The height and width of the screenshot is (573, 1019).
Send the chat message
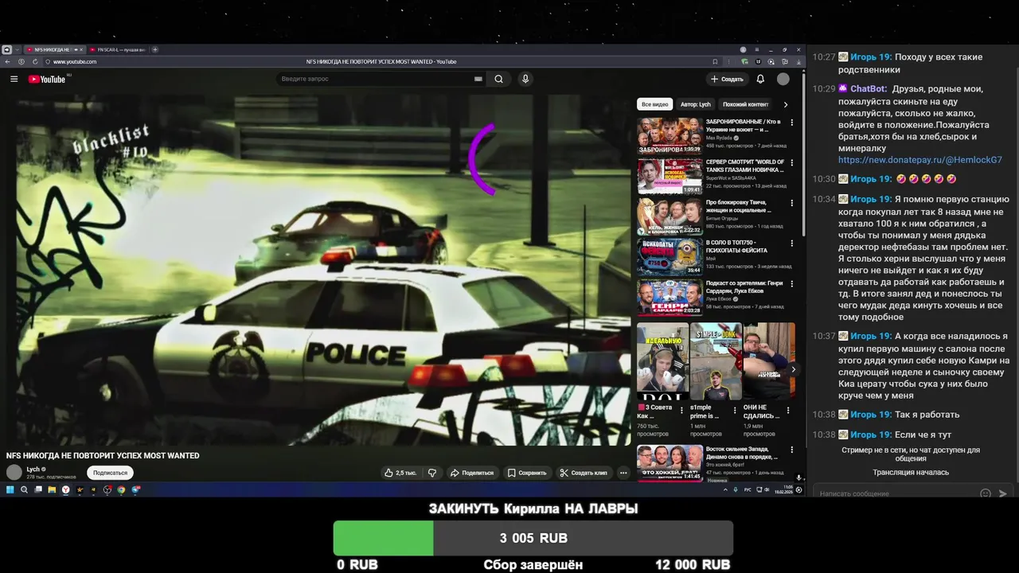[x=1003, y=493]
